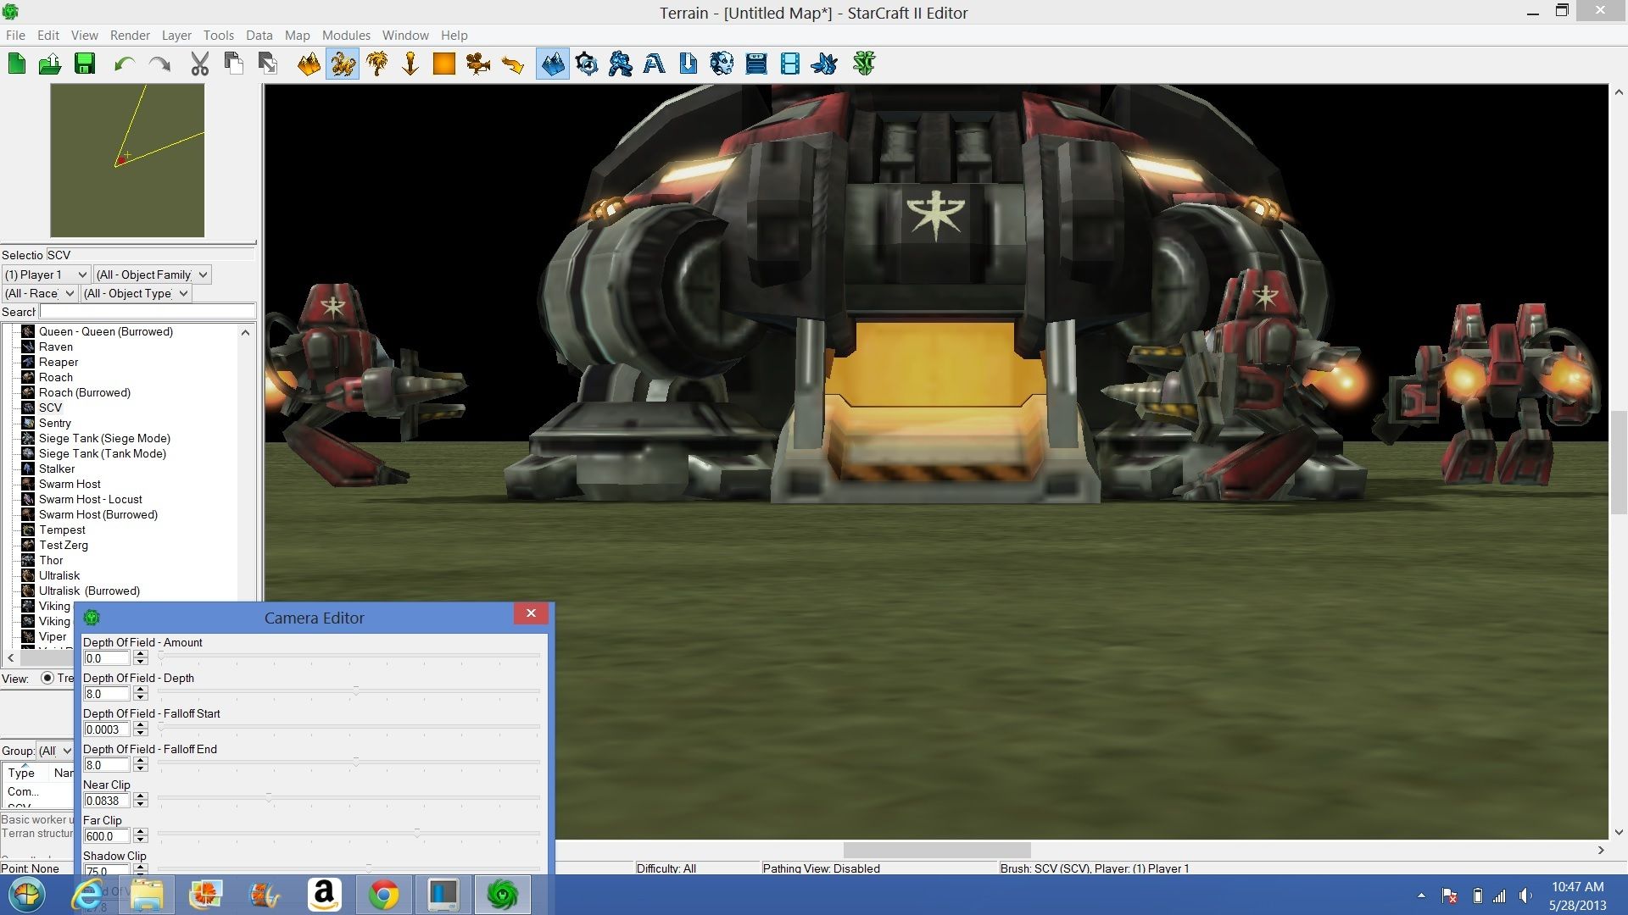Paste copied objects icon
This screenshot has width=1628, height=915.
tap(268, 64)
